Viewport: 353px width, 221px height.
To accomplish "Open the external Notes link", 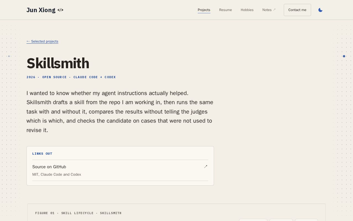I will [x=269, y=10].
